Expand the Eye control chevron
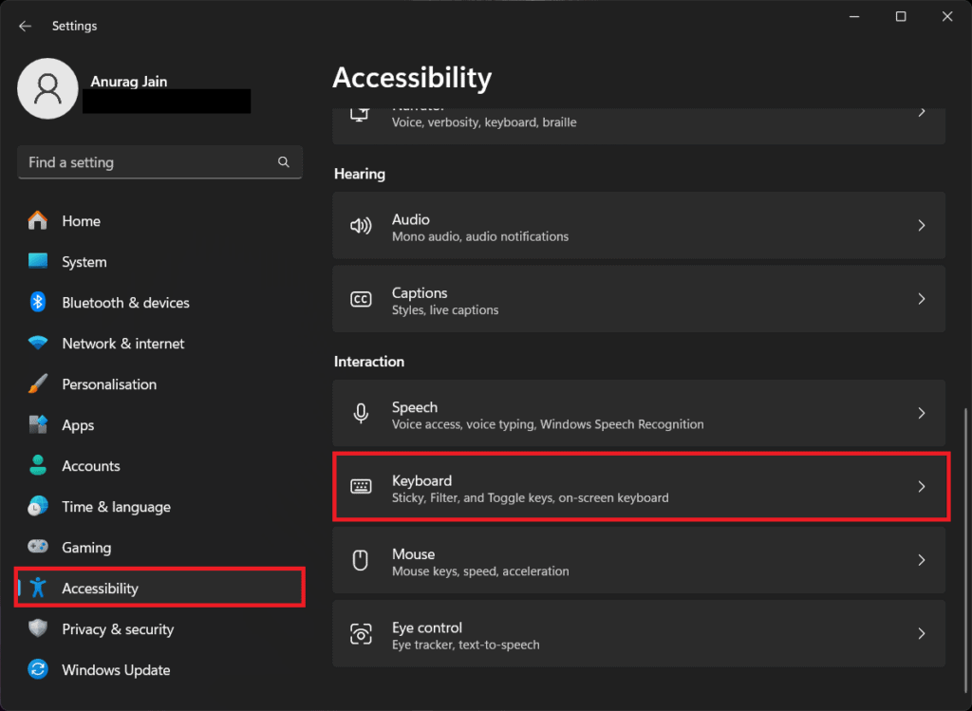This screenshot has height=711, width=972. pyautogui.click(x=921, y=633)
